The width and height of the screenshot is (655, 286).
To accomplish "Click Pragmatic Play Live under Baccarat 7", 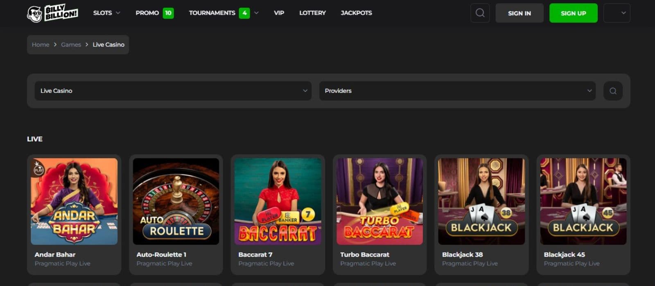I will 266,264.
